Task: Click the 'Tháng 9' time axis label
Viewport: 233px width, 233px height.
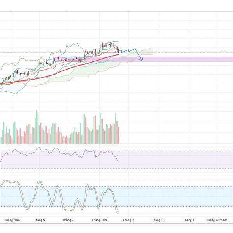Action: pos(128,220)
